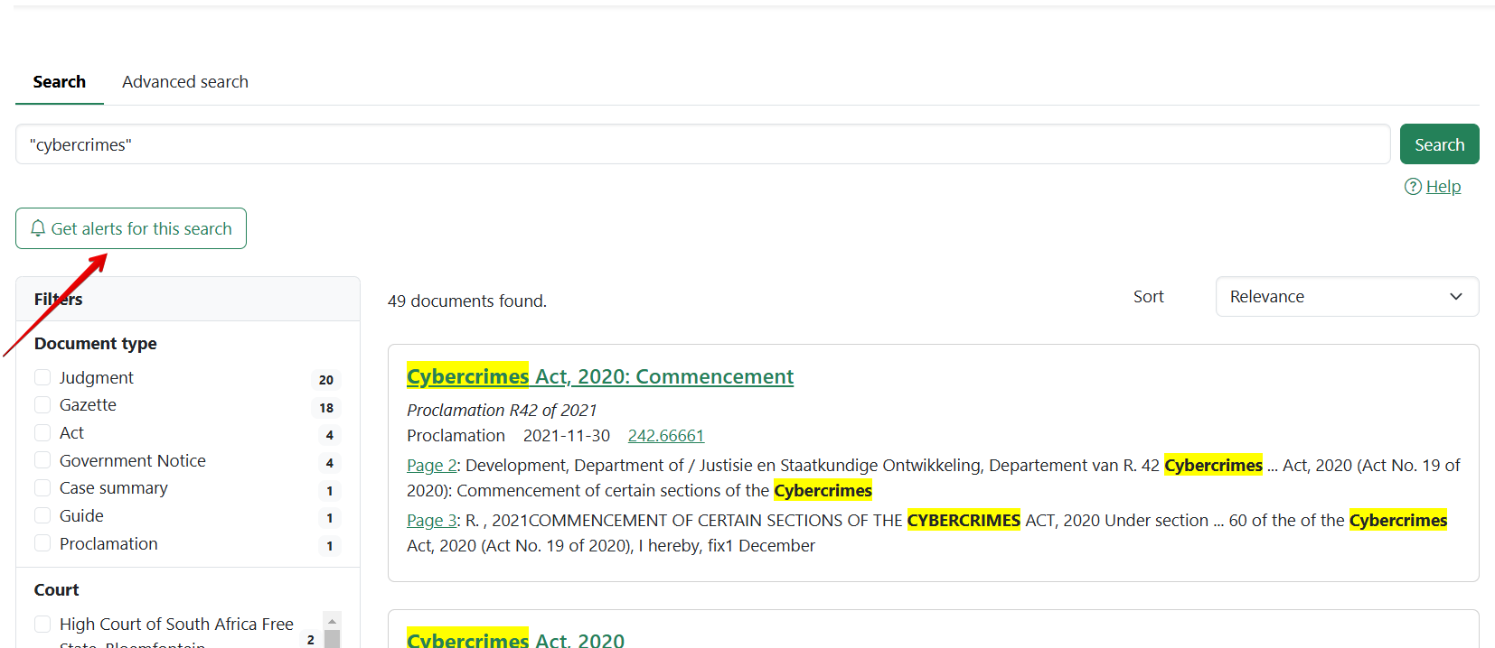Click the Court list scroll-up arrow

click(x=332, y=621)
